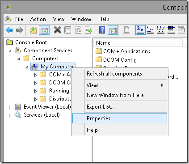
Task: Expand the COM+ Applications tree node
Action: click(x=35, y=75)
